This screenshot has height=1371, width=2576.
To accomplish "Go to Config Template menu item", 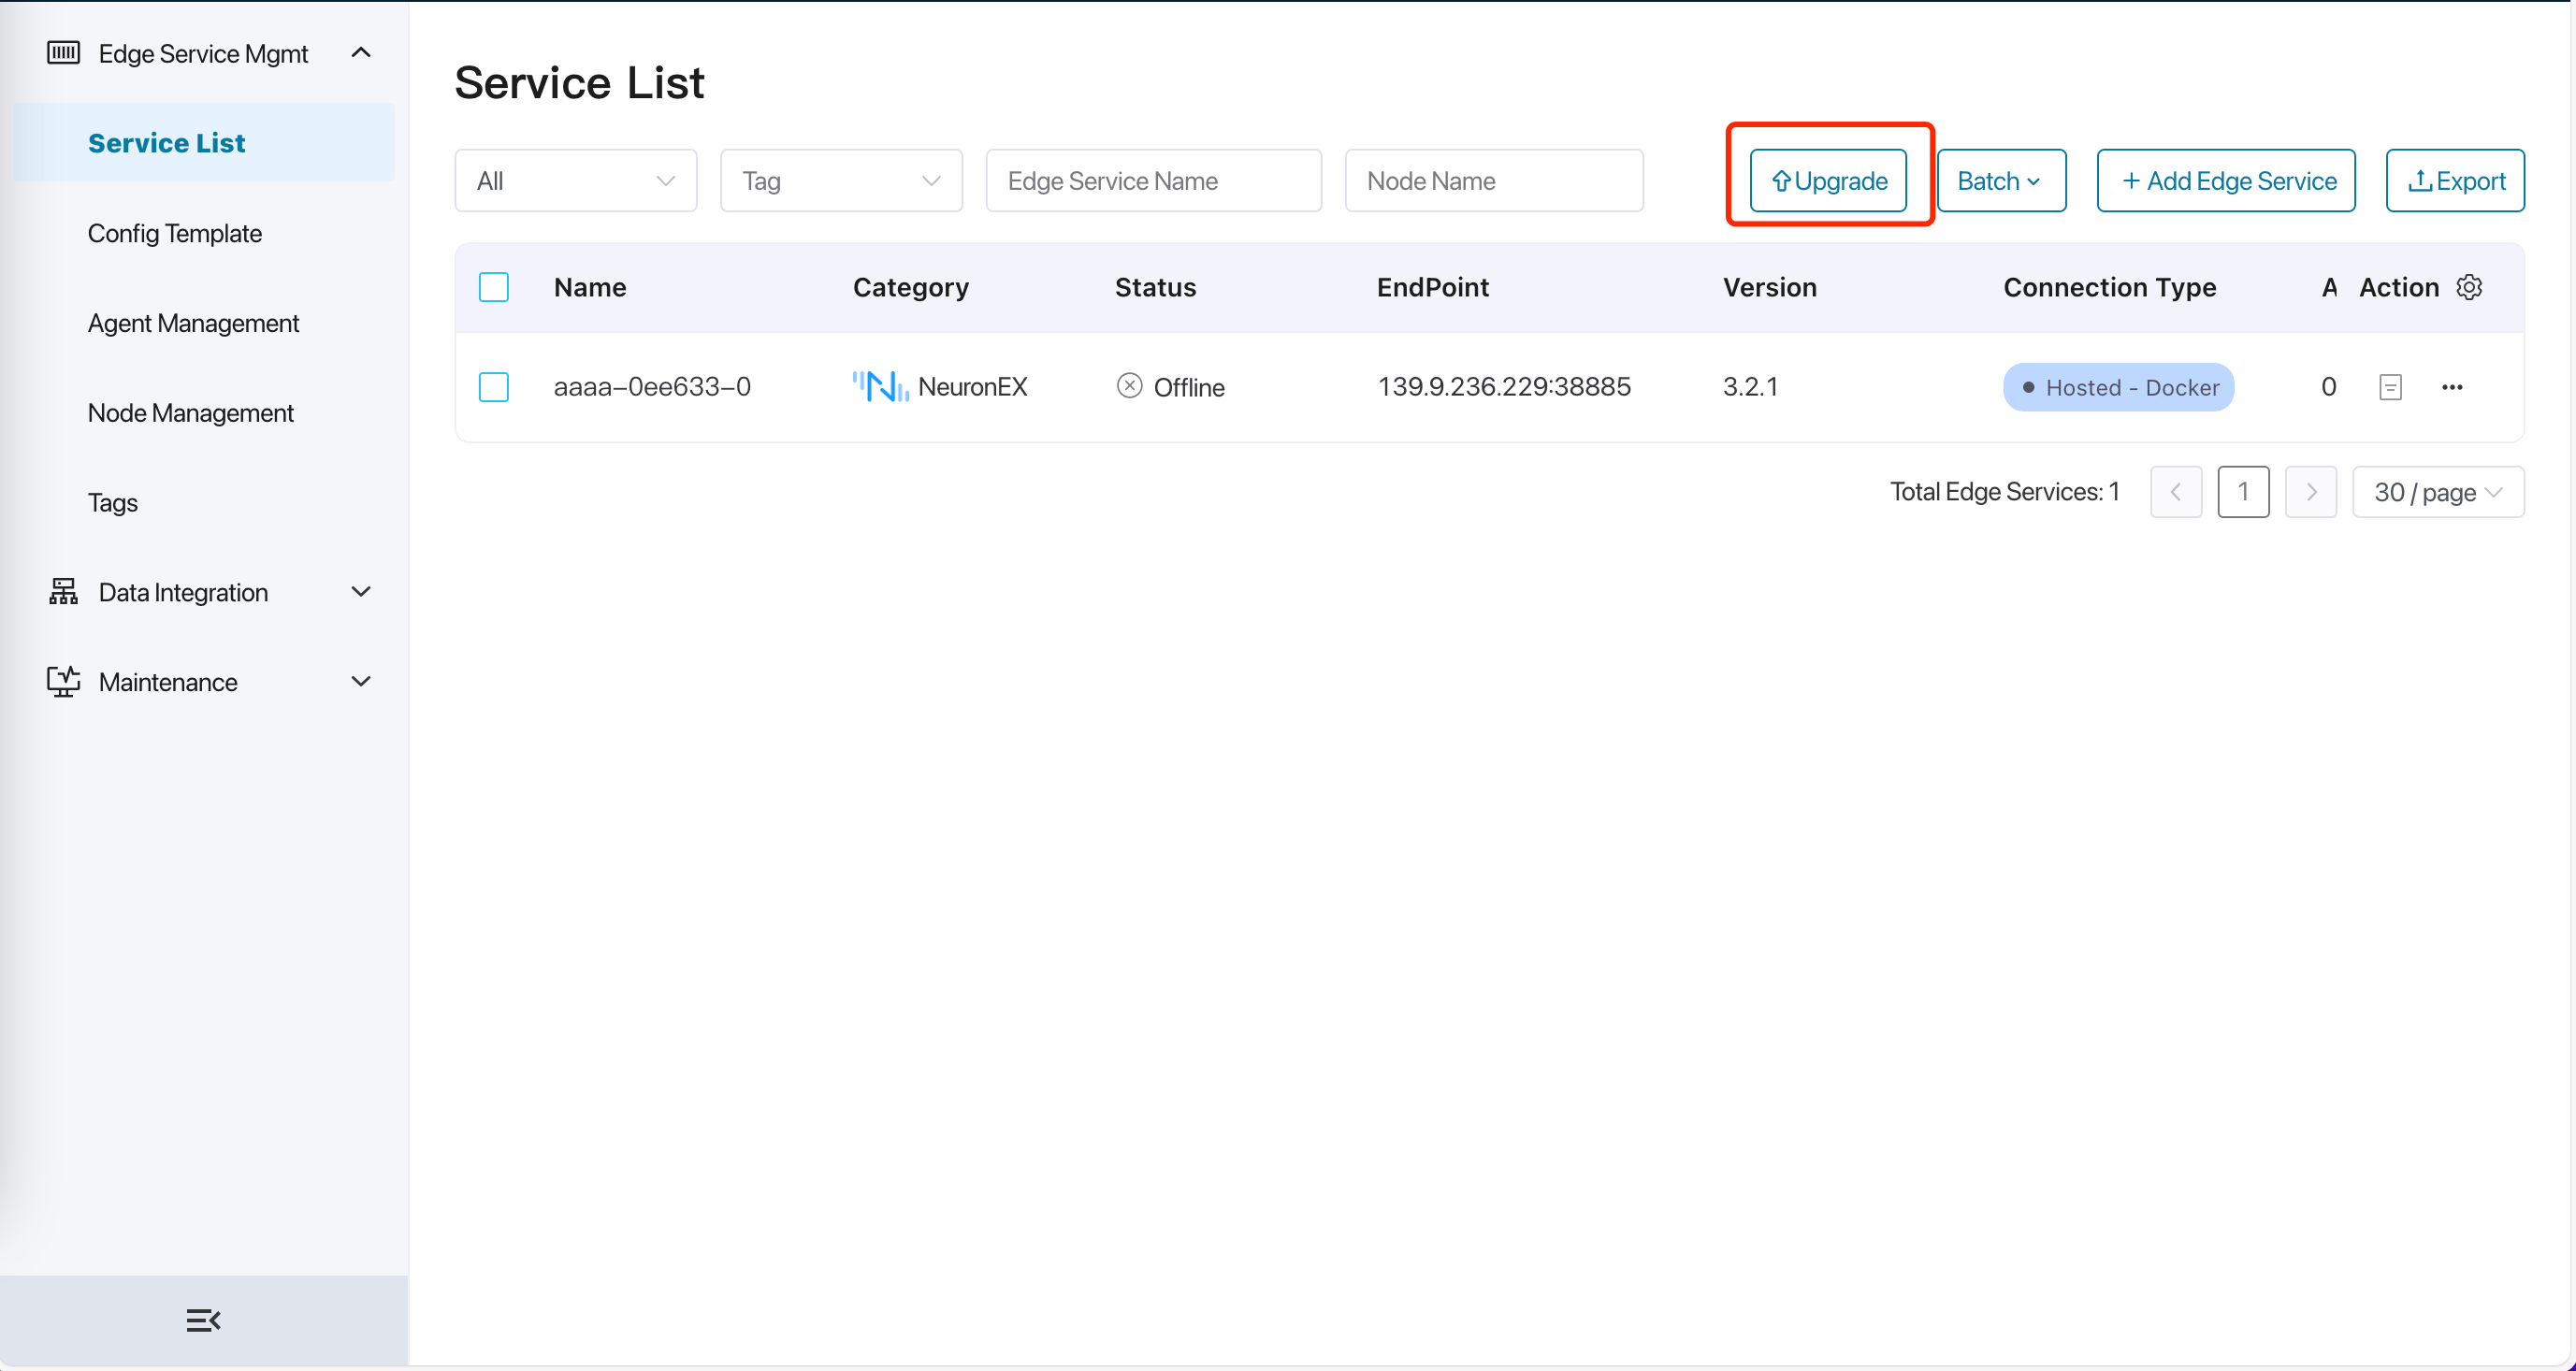I will pos(175,233).
